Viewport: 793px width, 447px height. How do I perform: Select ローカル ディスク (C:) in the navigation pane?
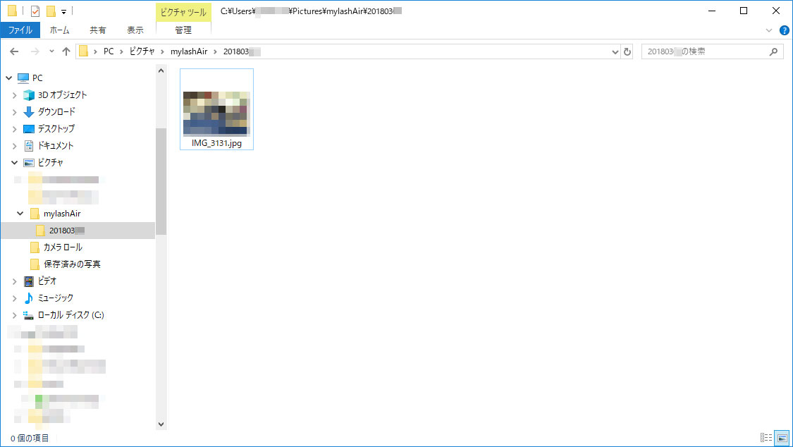(x=70, y=315)
